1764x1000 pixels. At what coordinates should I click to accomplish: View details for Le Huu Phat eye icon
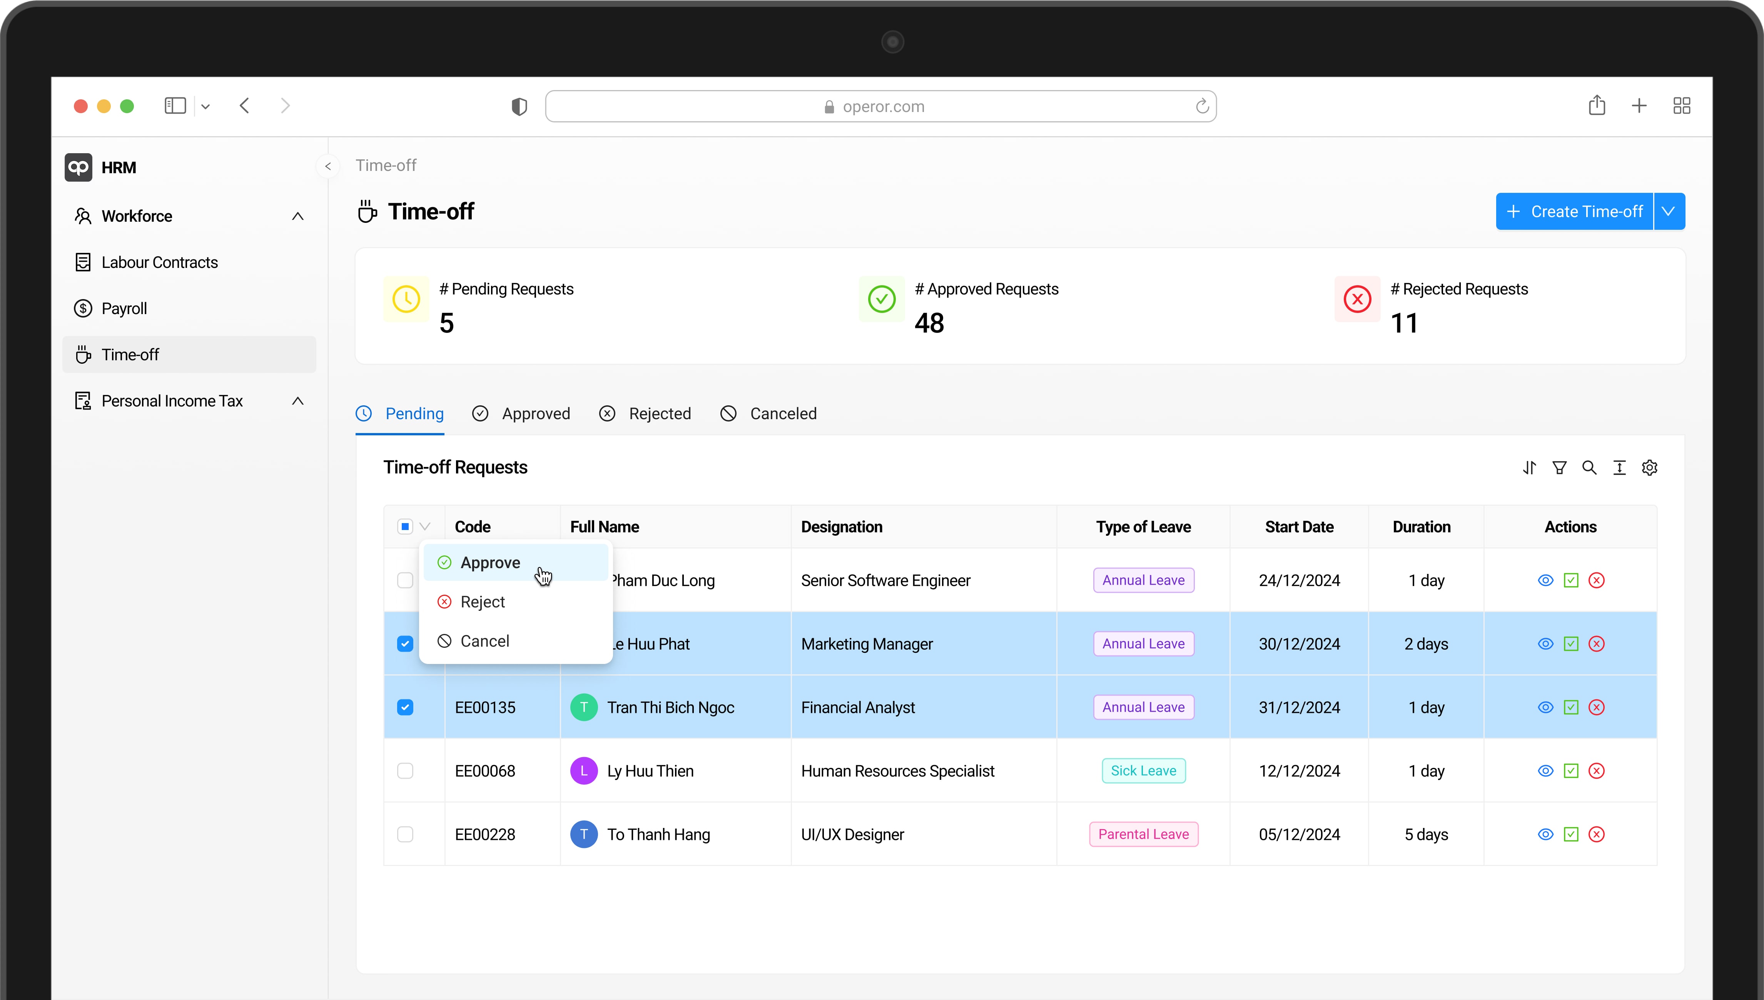1545,644
